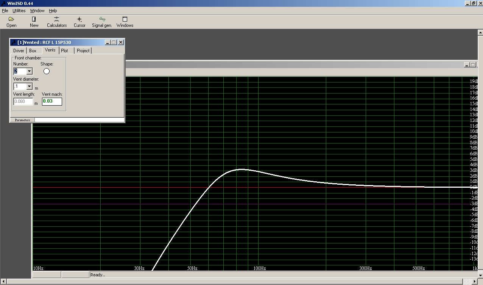Minimize the graph window
Viewport: 483px width, 285px height.
(x=467, y=65)
